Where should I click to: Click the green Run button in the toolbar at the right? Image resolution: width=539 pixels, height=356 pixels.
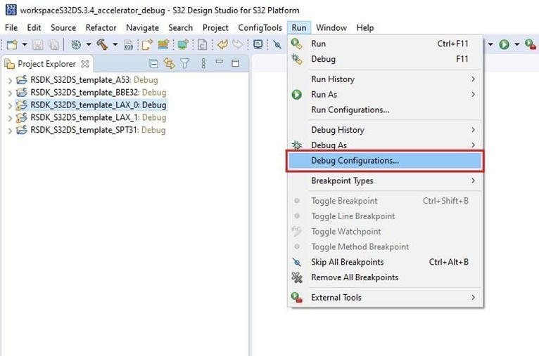click(x=505, y=44)
